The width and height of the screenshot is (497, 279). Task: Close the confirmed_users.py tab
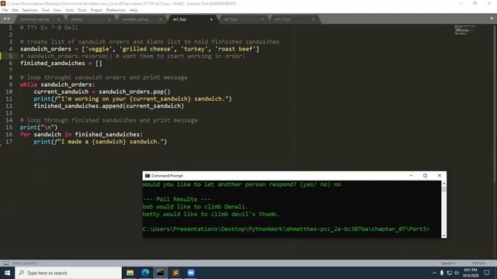[58, 19]
